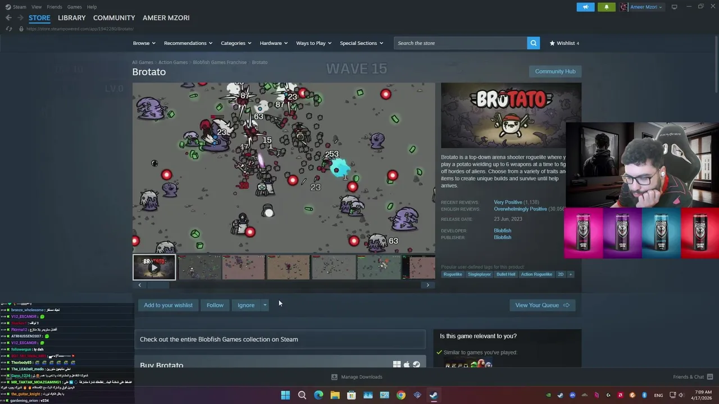Expand the Hardware dropdown
719x404 pixels.
[x=274, y=43]
